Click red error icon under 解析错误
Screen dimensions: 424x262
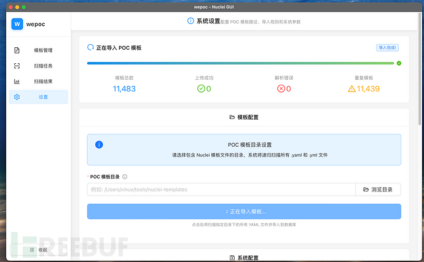(x=281, y=88)
